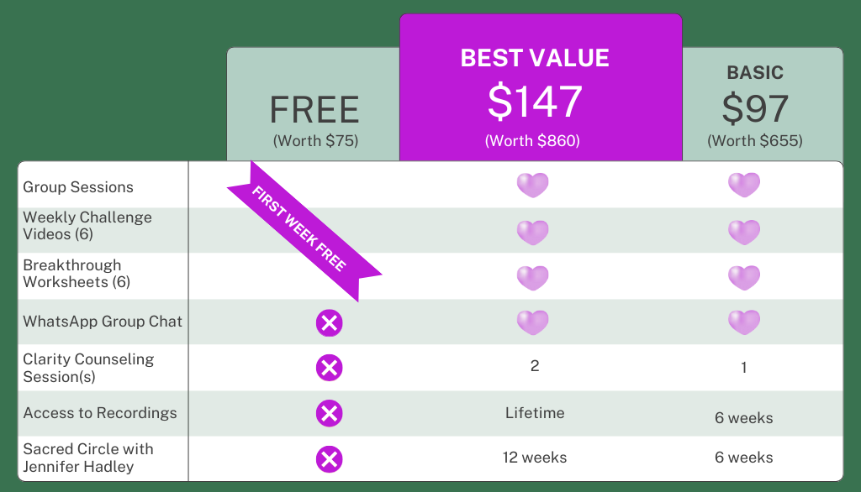Click WhatsApp Group Chat heart under Best Value

pos(532,322)
